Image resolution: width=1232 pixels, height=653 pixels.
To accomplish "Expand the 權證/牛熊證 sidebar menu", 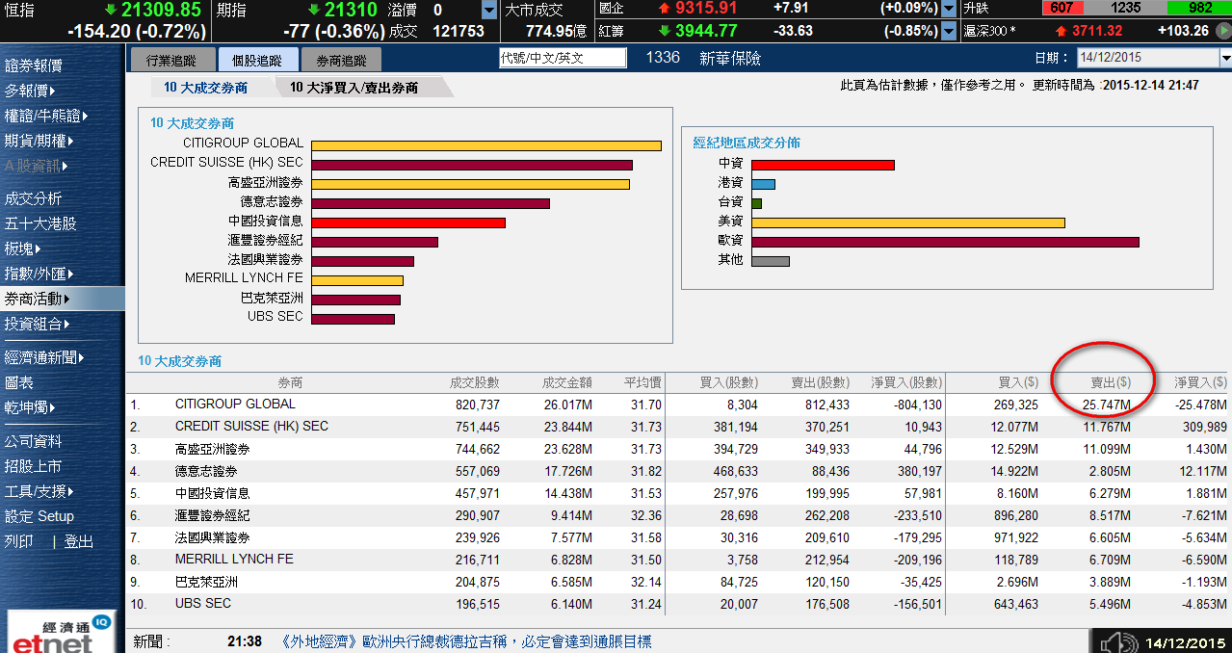I will tap(46, 116).
